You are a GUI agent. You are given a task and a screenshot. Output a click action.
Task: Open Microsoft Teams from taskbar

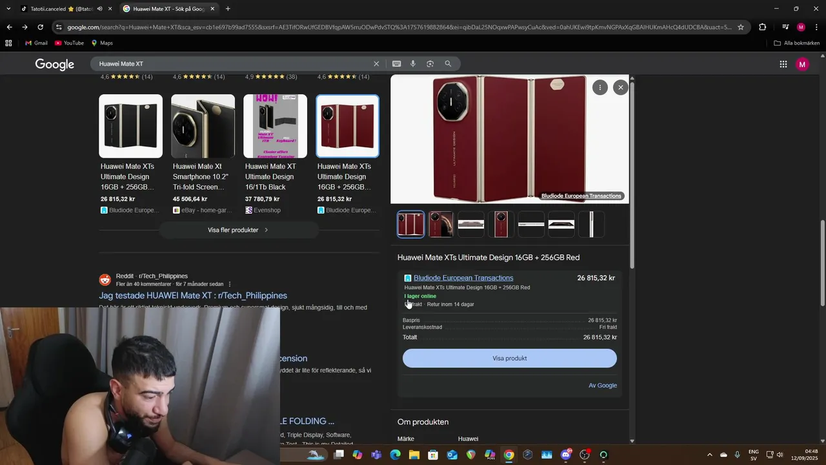376,455
